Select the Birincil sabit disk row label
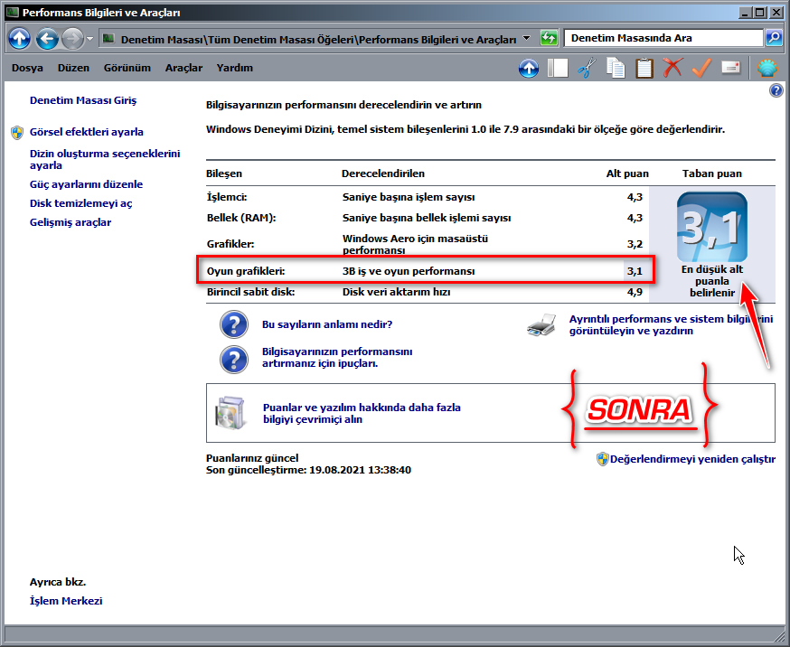 [251, 292]
